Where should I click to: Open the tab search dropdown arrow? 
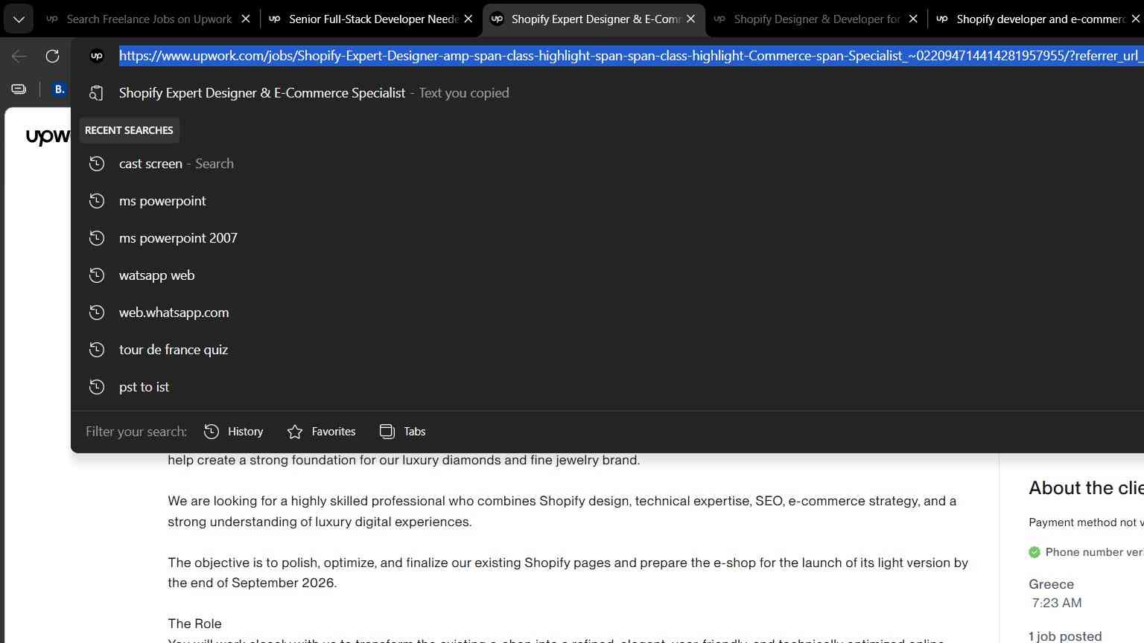tap(19, 19)
